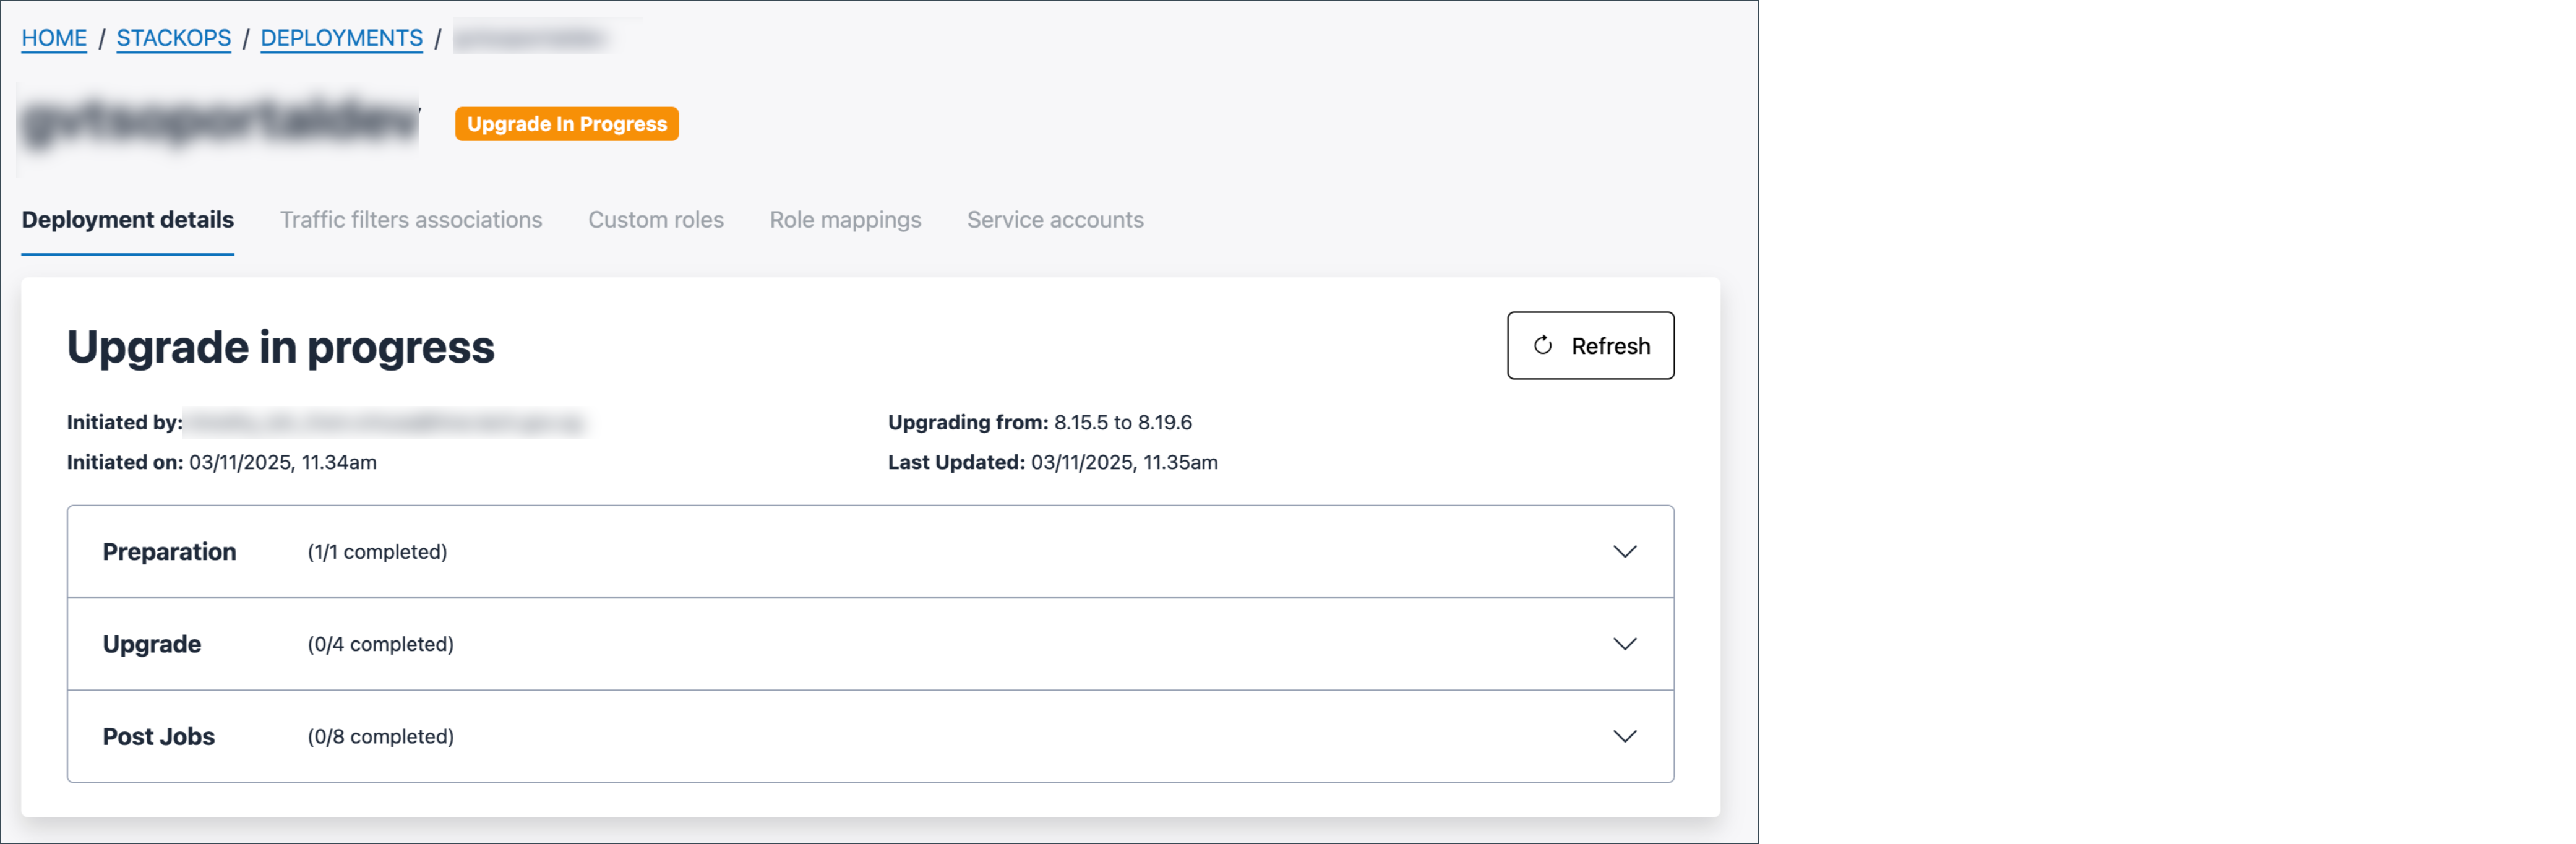This screenshot has height=844, width=2576.
Task: Expand the Upgrade section chevron
Action: 1625,644
